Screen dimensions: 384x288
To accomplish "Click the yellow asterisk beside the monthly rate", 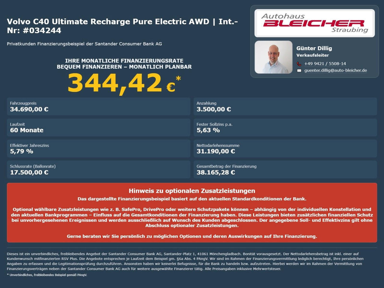I will 178,79.
